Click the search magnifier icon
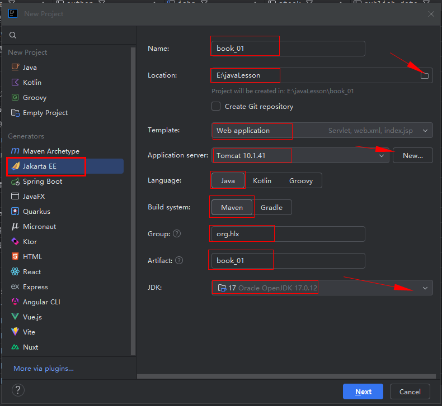442x406 pixels. click(x=13, y=35)
